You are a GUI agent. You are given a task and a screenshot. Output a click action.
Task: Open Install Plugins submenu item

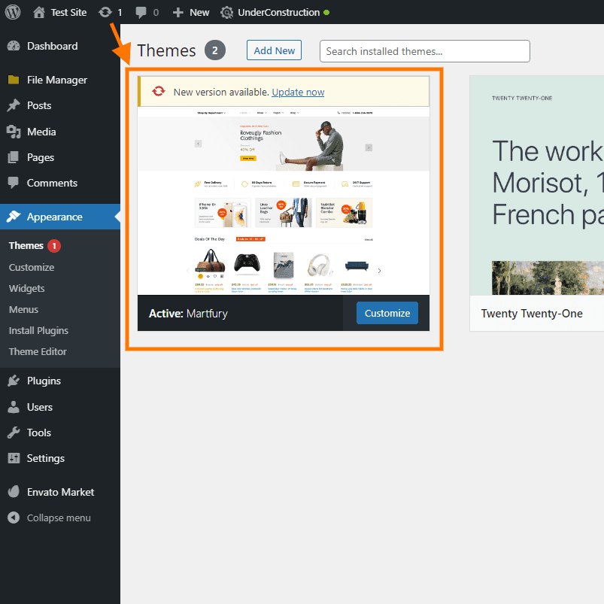pyautogui.click(x=38, y=331)
